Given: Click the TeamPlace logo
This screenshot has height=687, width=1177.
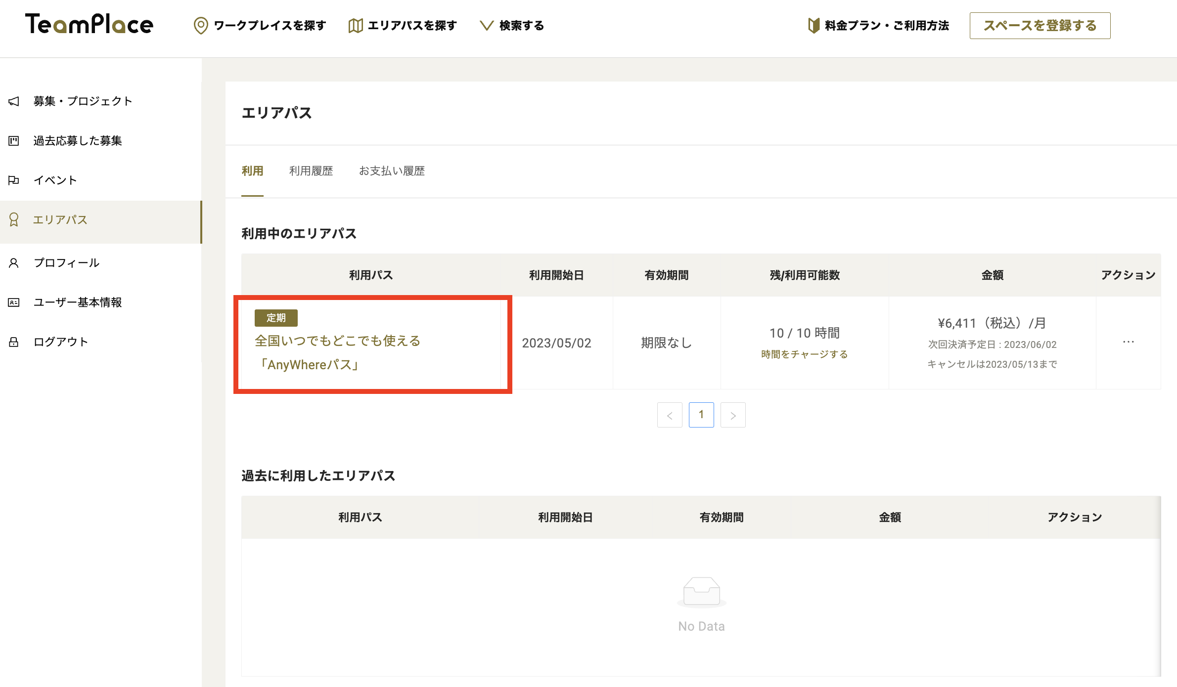Looking at the screenshot, I should (89, 24).
